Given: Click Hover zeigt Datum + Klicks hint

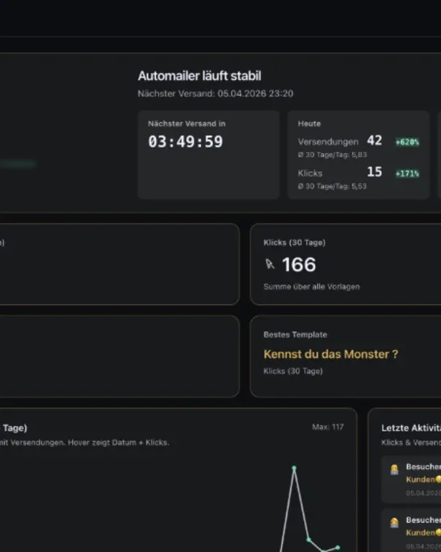Looking at the screenshot, I should 118,443.
